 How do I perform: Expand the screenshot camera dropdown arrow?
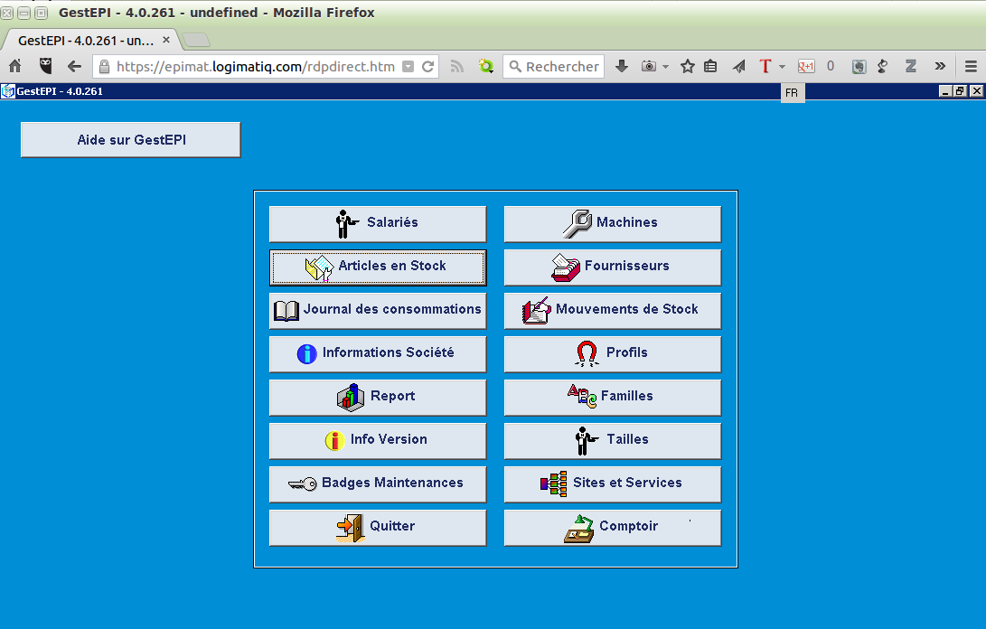click(x=666, y=67)
